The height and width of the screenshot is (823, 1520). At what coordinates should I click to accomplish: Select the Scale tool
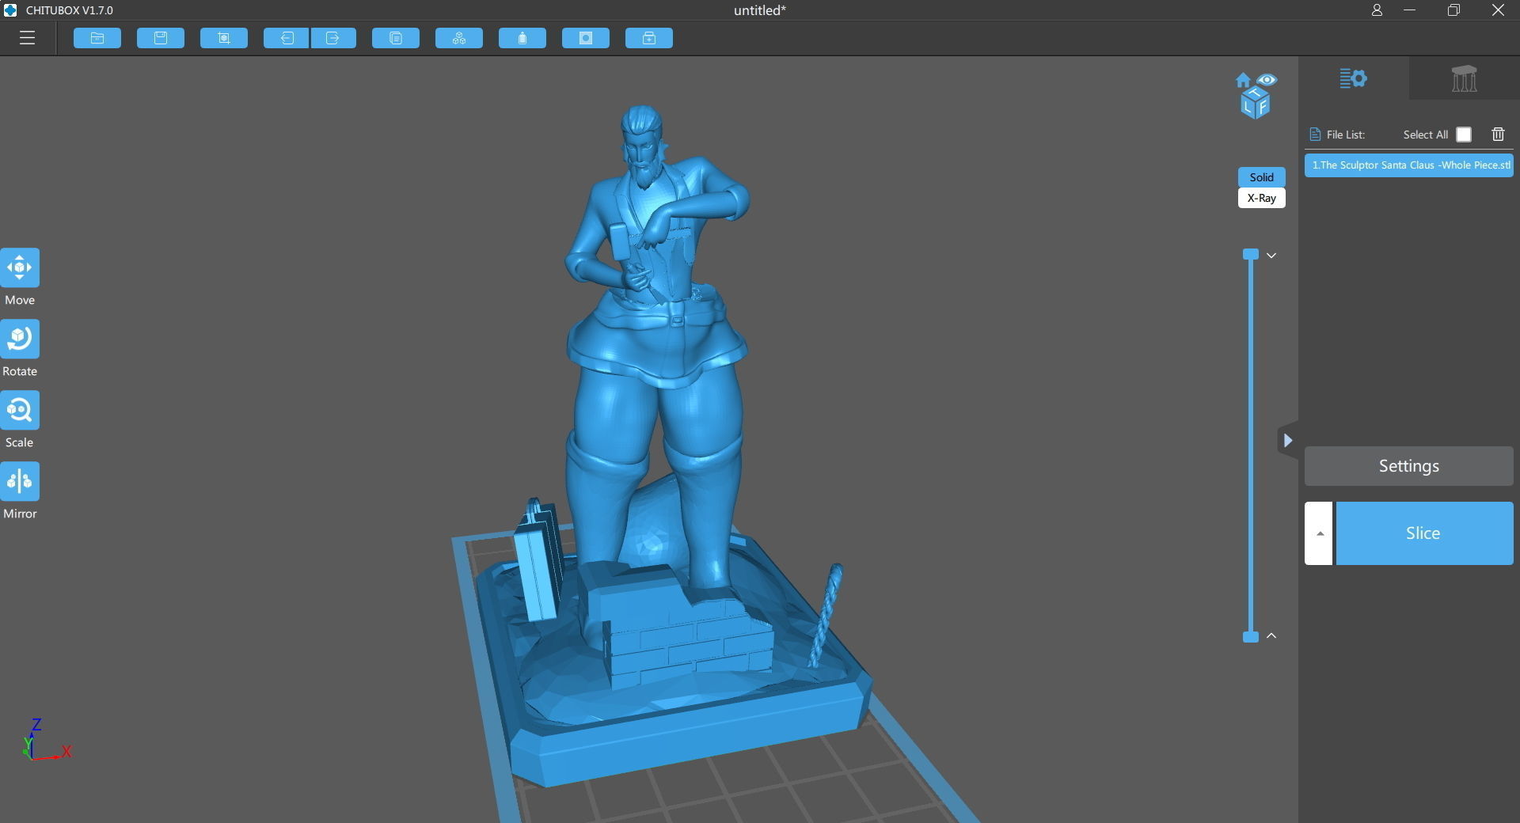[20, 410]
